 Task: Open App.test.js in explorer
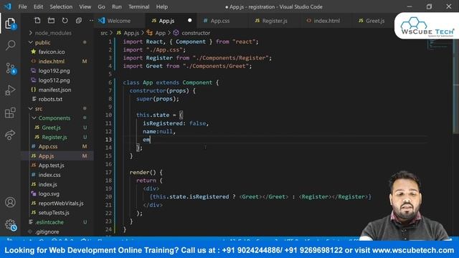[x=51, y=166]
